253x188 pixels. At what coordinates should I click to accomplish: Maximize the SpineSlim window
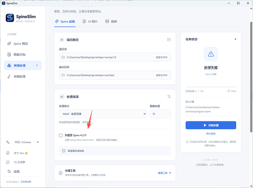(x=238, y=3)
